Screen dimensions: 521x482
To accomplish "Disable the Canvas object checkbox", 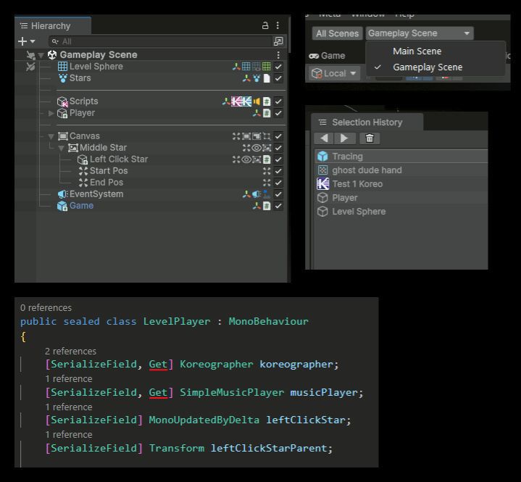I will [x=278, y=136].
